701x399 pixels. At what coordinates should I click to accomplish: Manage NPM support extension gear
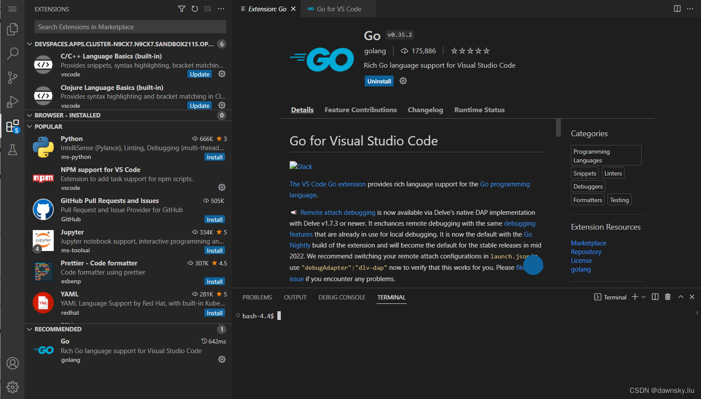click(222, 187)
